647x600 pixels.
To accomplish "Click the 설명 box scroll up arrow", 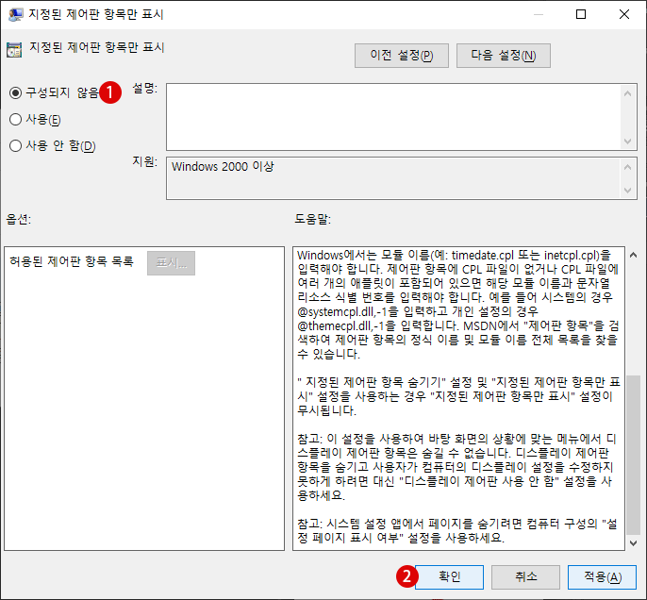I will [x=627, y=93].
